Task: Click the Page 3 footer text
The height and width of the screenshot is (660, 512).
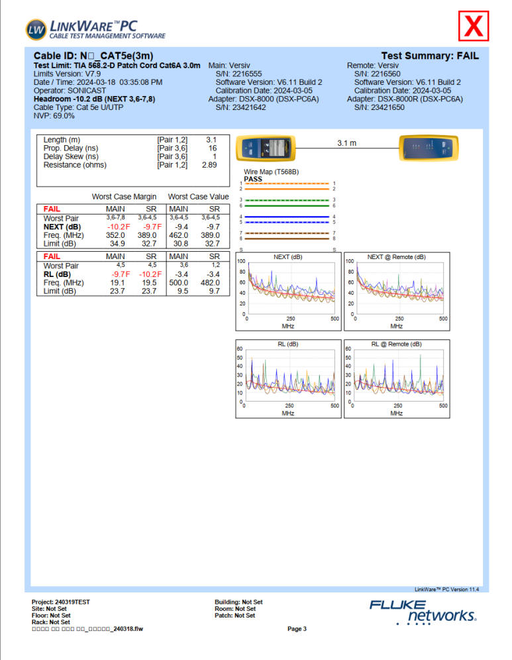Action: pyautogui.click(x=297, y=629)
